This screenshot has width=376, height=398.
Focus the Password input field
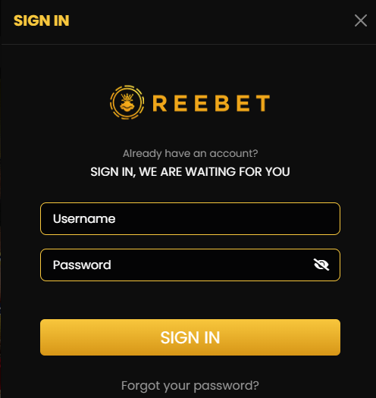190,265
